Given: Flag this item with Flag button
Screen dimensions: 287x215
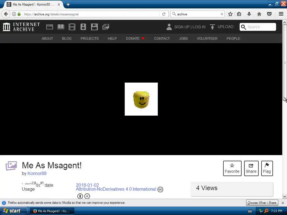Looking at the screenshot, I should [x=267, y=168].
